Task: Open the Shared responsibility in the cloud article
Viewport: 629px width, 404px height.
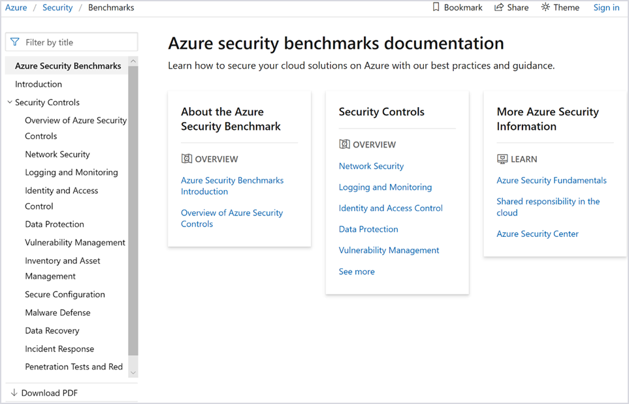Action: (547, 207)
